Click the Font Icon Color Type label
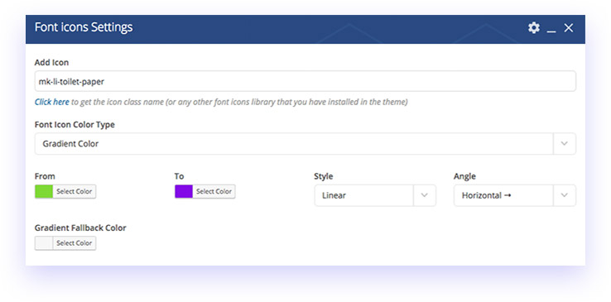Image resolution: width=611 pixels, height=302 pixels. pyautogui.click(x=75, y=125)
